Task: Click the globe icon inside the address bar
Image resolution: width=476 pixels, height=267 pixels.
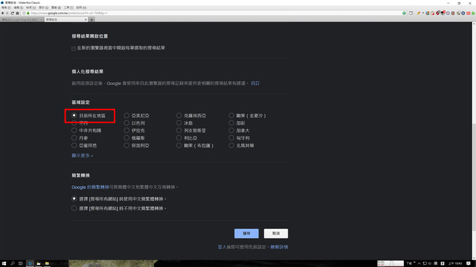Action: point(404,13)
